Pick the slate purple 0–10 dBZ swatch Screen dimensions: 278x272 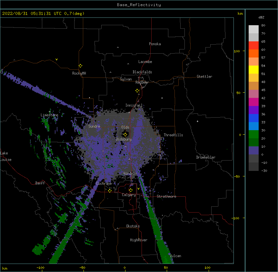tap(253, 151)
